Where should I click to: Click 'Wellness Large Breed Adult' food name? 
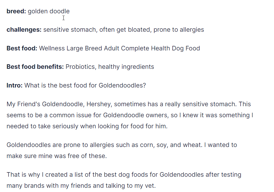(x=79, y=48)
